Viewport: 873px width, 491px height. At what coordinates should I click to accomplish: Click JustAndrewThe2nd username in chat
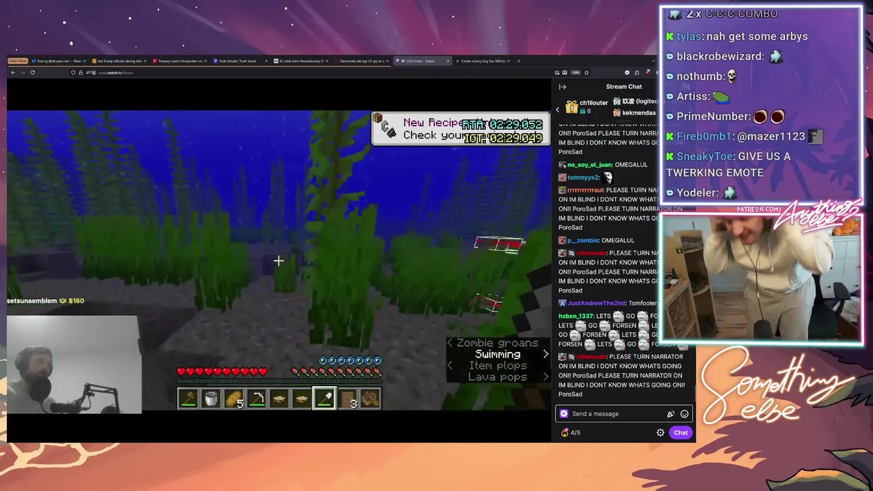click(596, 303)
